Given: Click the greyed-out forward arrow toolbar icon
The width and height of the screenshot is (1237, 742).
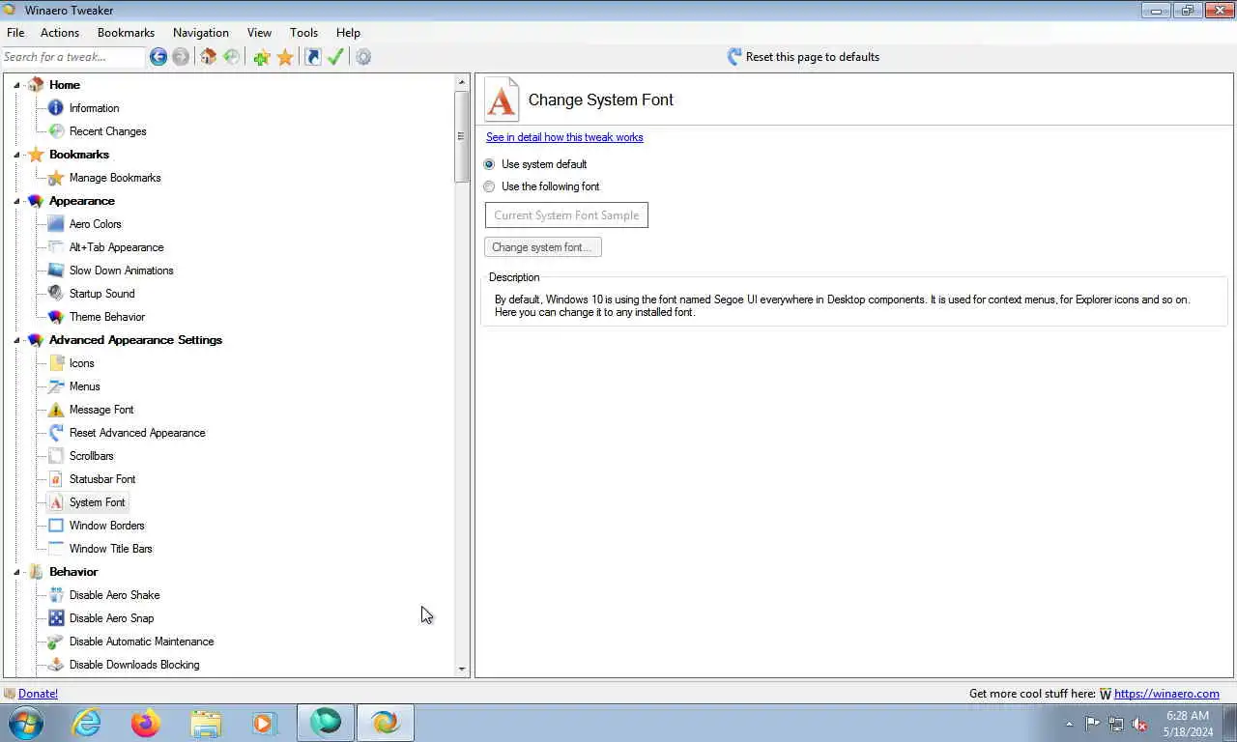Looking at the screenshot, I should (181, 57).
